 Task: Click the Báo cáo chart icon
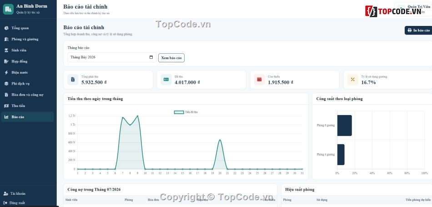(x=6, y=117)
